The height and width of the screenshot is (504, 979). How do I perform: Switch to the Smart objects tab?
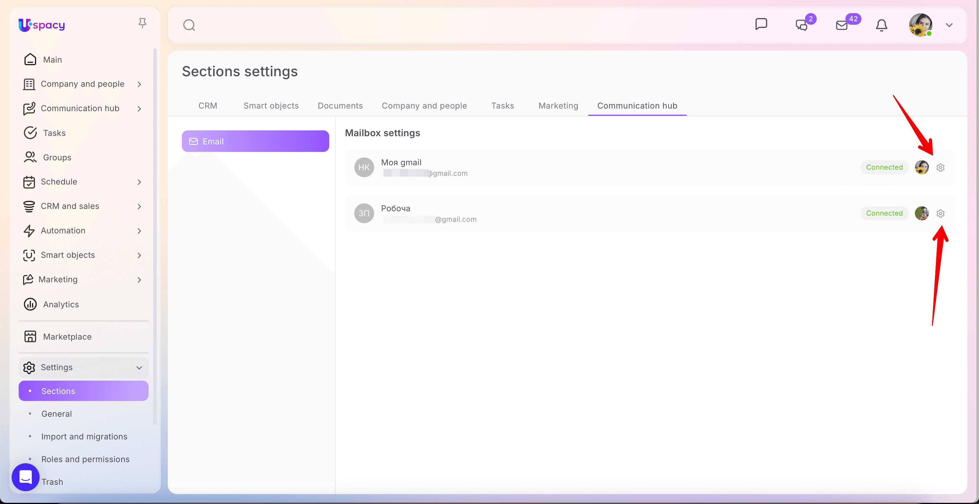(271, 106)
